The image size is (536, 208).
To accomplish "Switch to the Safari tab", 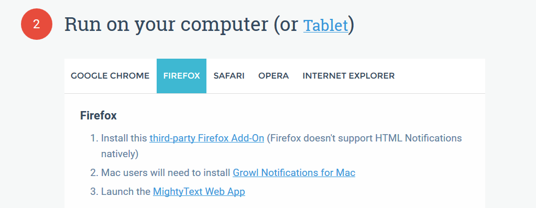I will [x=229, y=76].
